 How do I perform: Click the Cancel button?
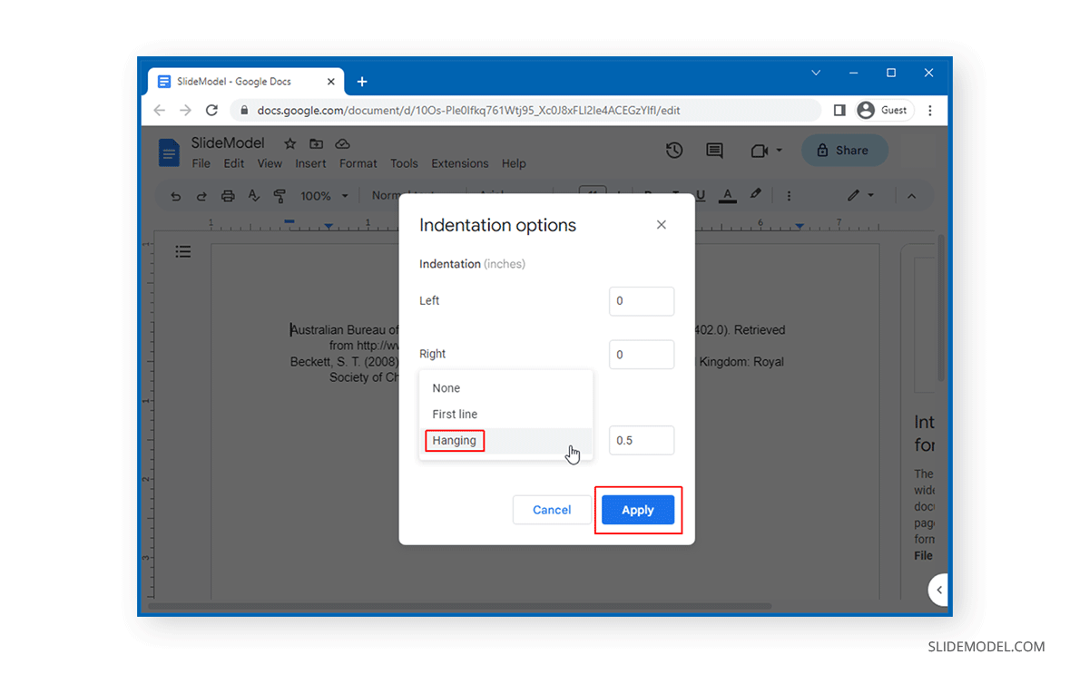(551, 510)
